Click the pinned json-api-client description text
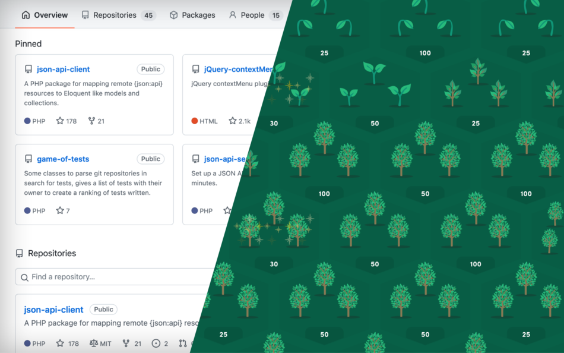 [x=94, y=93]
